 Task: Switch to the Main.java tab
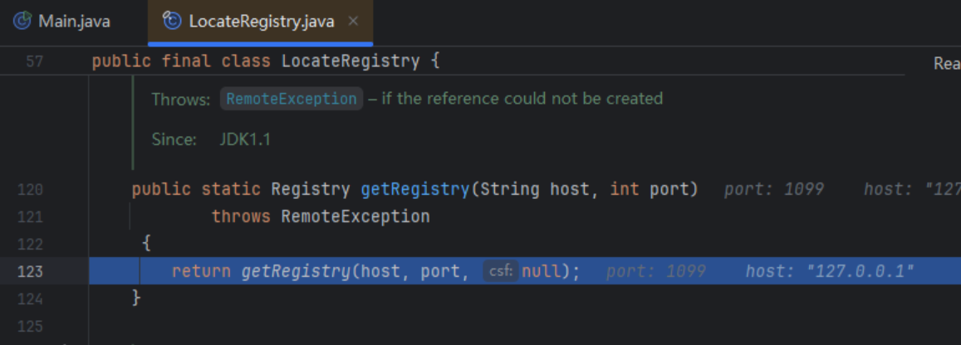pos(73,21)
